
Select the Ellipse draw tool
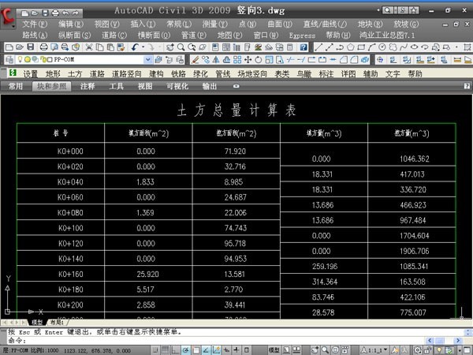[x=414, y=47]
